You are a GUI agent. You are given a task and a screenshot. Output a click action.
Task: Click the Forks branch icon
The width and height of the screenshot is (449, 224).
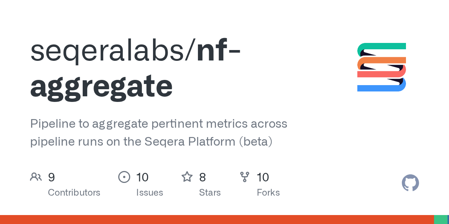(245, 177)
